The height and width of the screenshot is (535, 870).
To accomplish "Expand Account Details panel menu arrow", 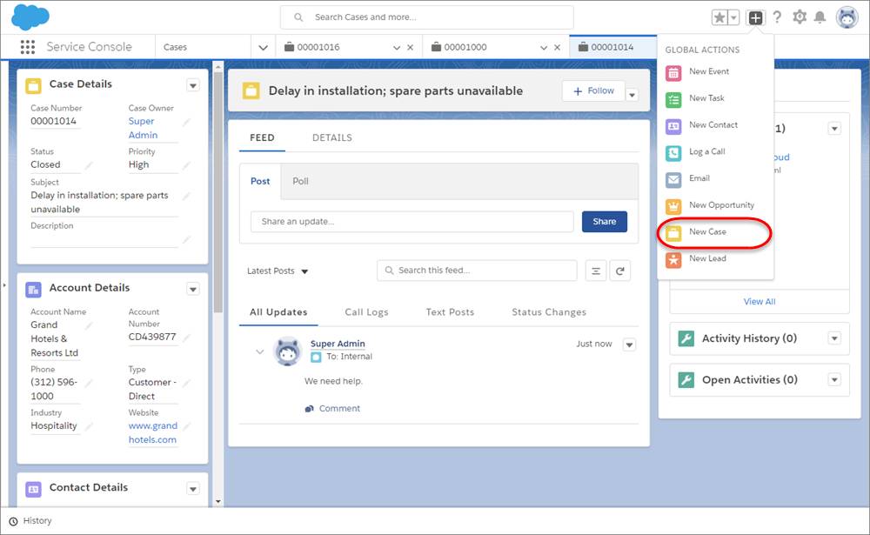I will pyautogui.click(x=192, y=289).
